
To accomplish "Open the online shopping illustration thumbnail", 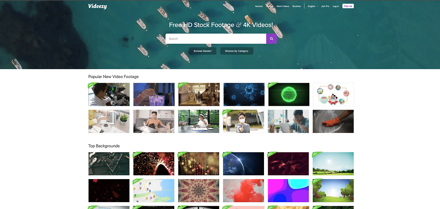I will click(x=333, y=94).
